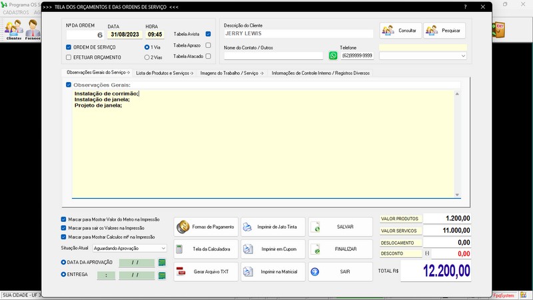Print with Imprimir de Jato Tinta

point(273,227)
